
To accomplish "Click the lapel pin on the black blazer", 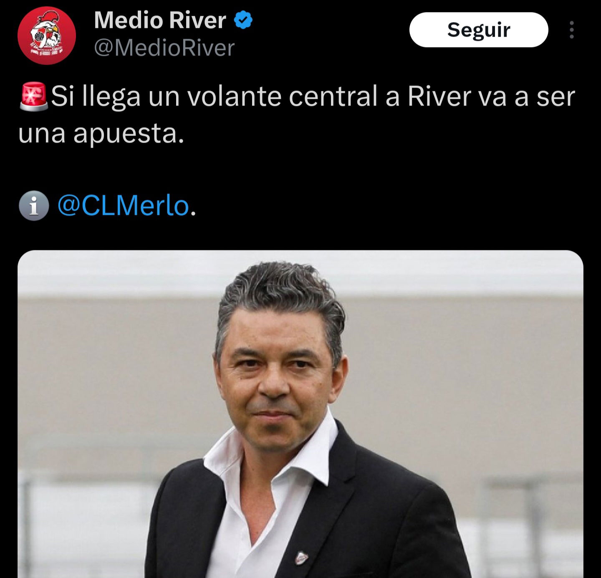I will coord(301,558).
